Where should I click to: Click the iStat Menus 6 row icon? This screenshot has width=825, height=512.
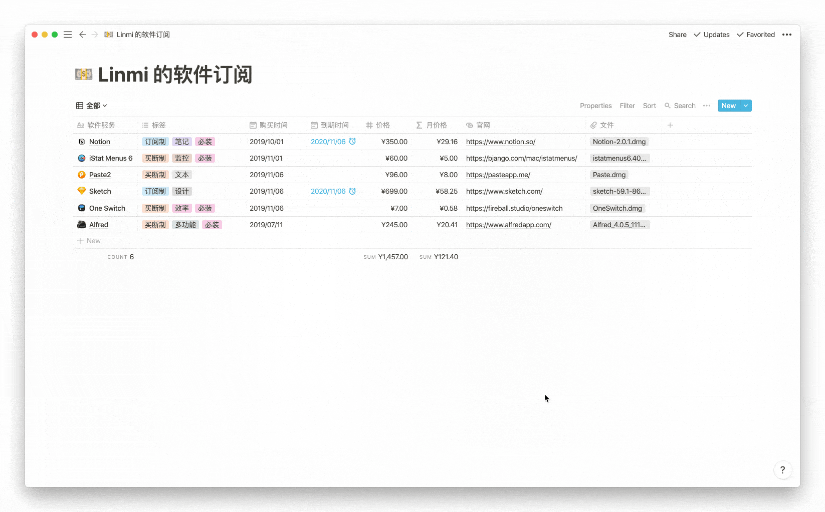pos(82,158)
